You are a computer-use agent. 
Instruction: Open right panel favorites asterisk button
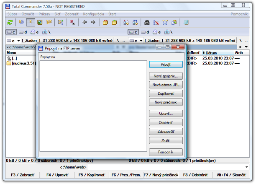pos(240,47)
